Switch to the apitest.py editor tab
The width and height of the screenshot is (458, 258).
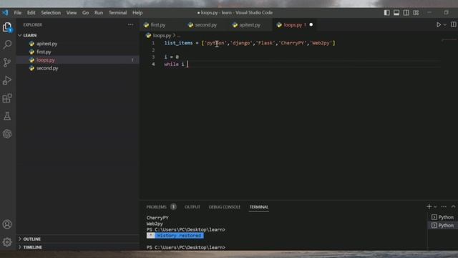[250, 25]
